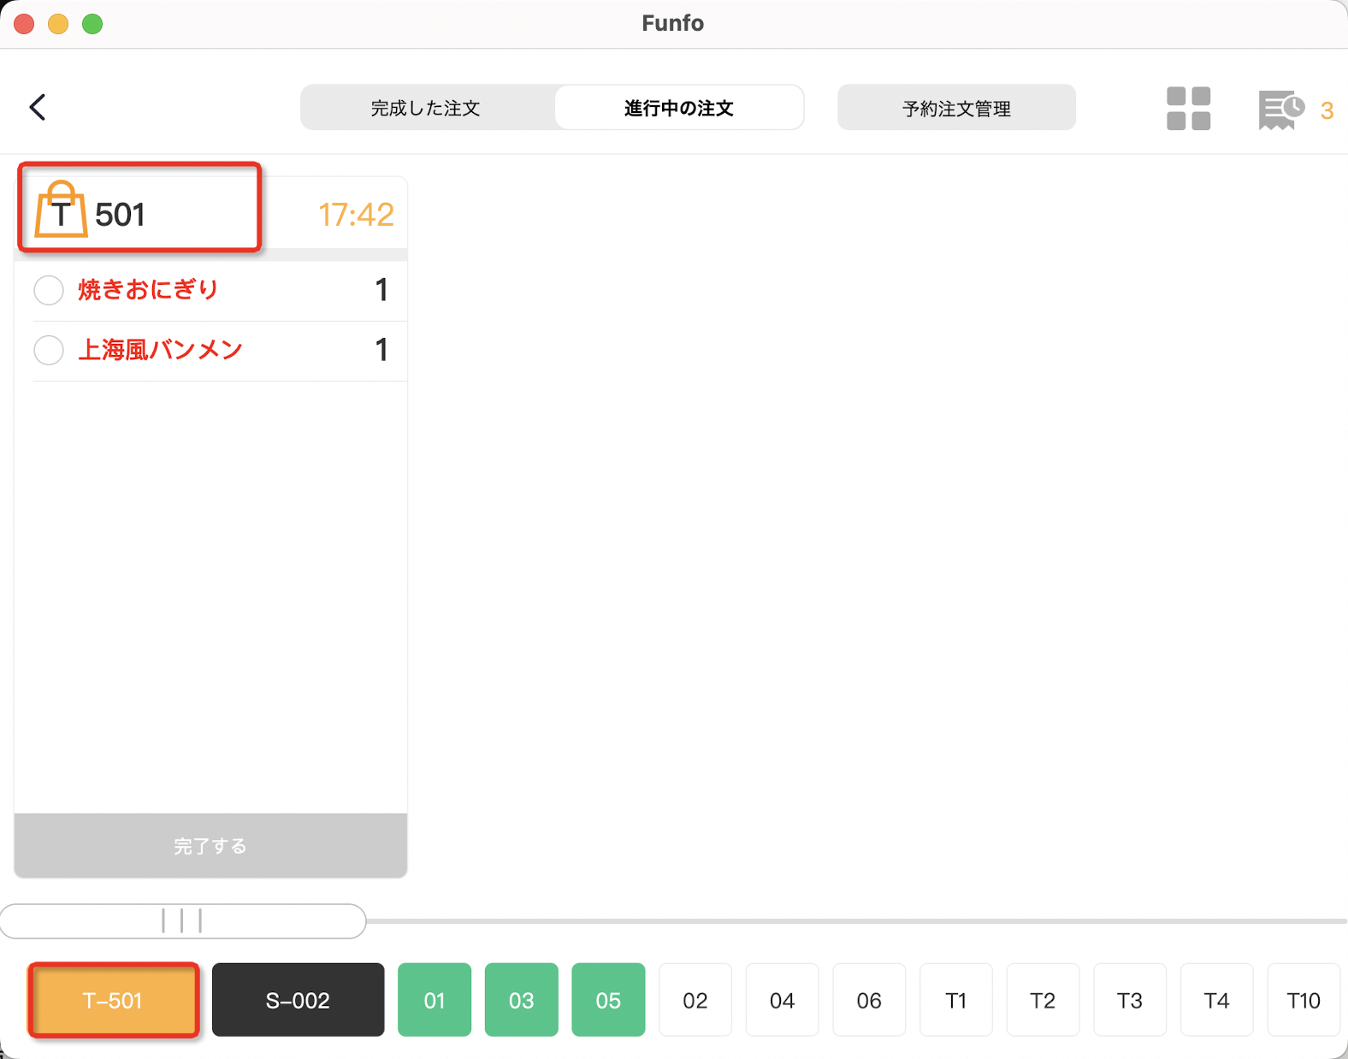The width and height of the screenshot is (1348, 1059).
Task: Select table T2
Action: [x=1043, y=1000]
